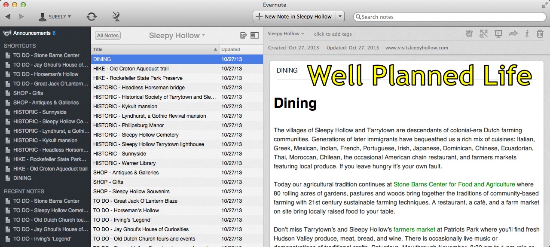
Task: Click the share notebook icon in note list
Action: point(244,36)
